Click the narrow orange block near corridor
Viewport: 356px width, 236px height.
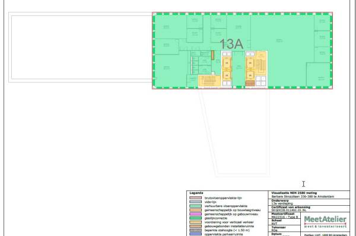(x=212, y=55)
